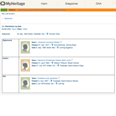Click the 'Gift, met ét barn' text
Image resolution: width=116 pixels, height=116 pixels.
click(8, 14)
